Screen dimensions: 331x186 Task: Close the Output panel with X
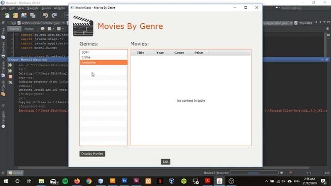(x=322, y=60)
